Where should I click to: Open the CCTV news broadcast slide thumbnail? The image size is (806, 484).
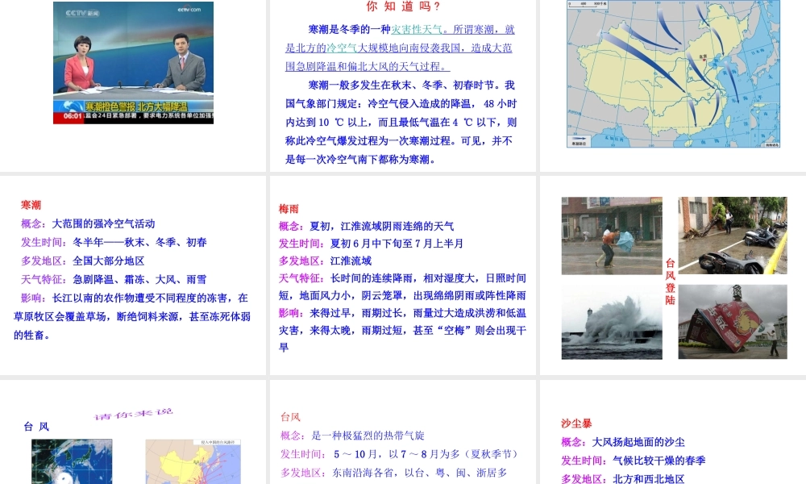133,63
